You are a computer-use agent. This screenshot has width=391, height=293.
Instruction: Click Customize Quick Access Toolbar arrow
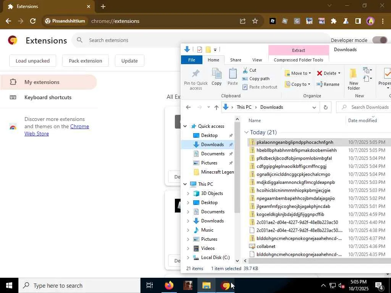click(x=215, y=50)
